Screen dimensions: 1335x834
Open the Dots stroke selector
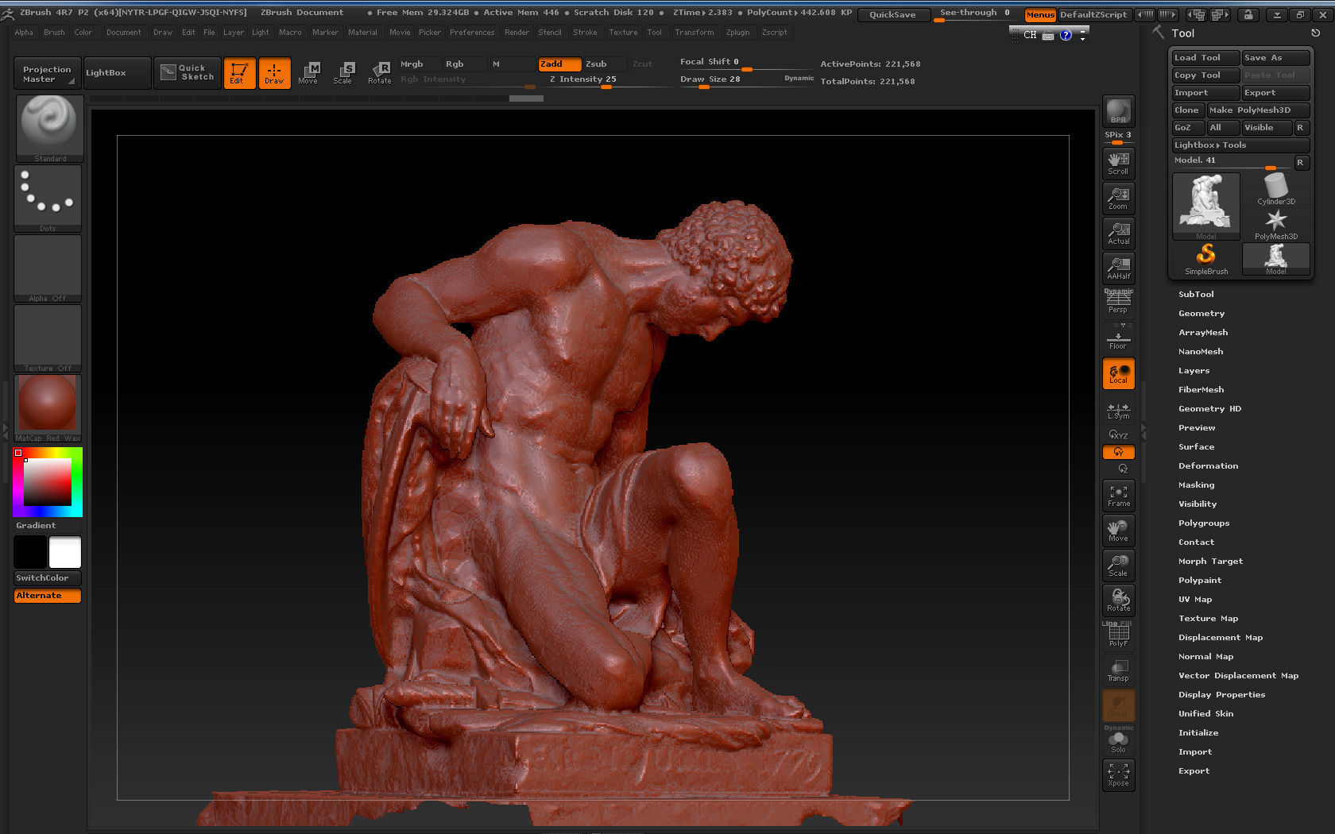[48, 199]
